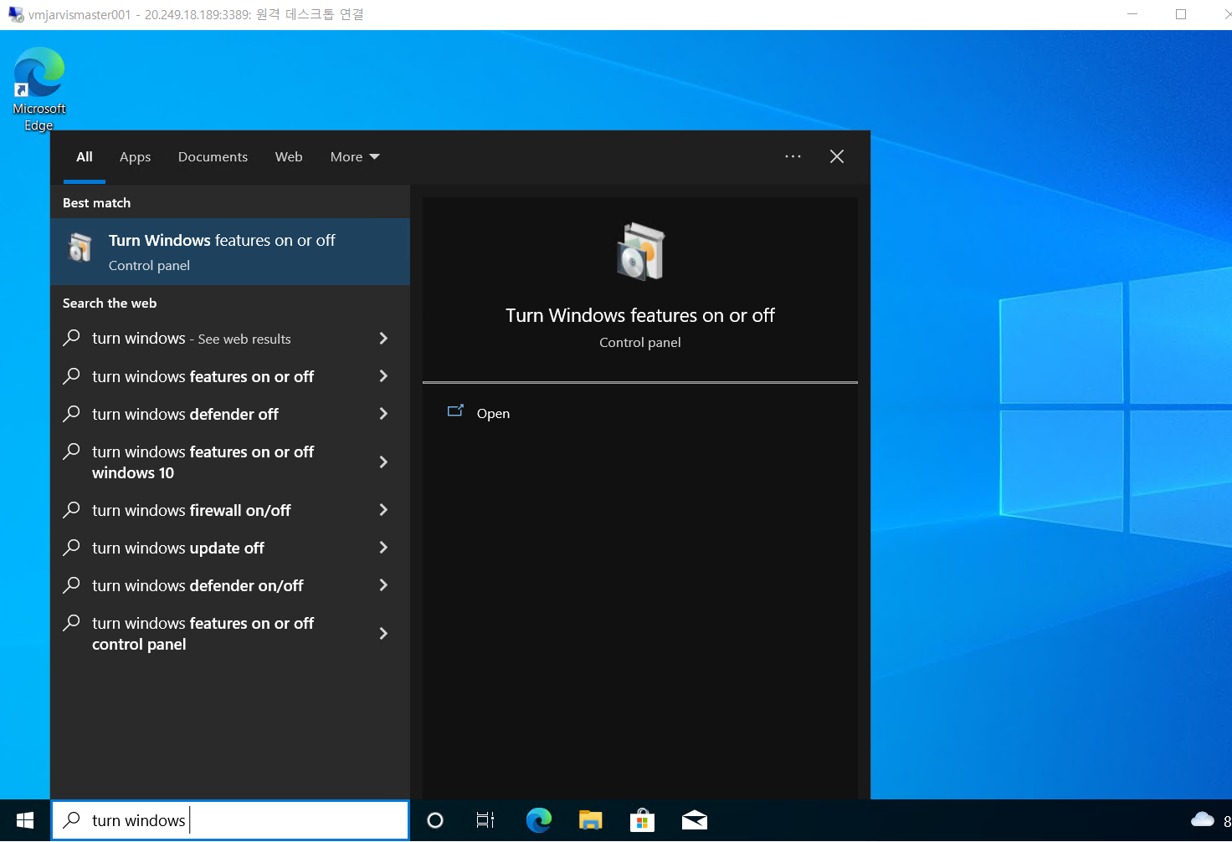Switch to the Documents tab

[213, 157]
